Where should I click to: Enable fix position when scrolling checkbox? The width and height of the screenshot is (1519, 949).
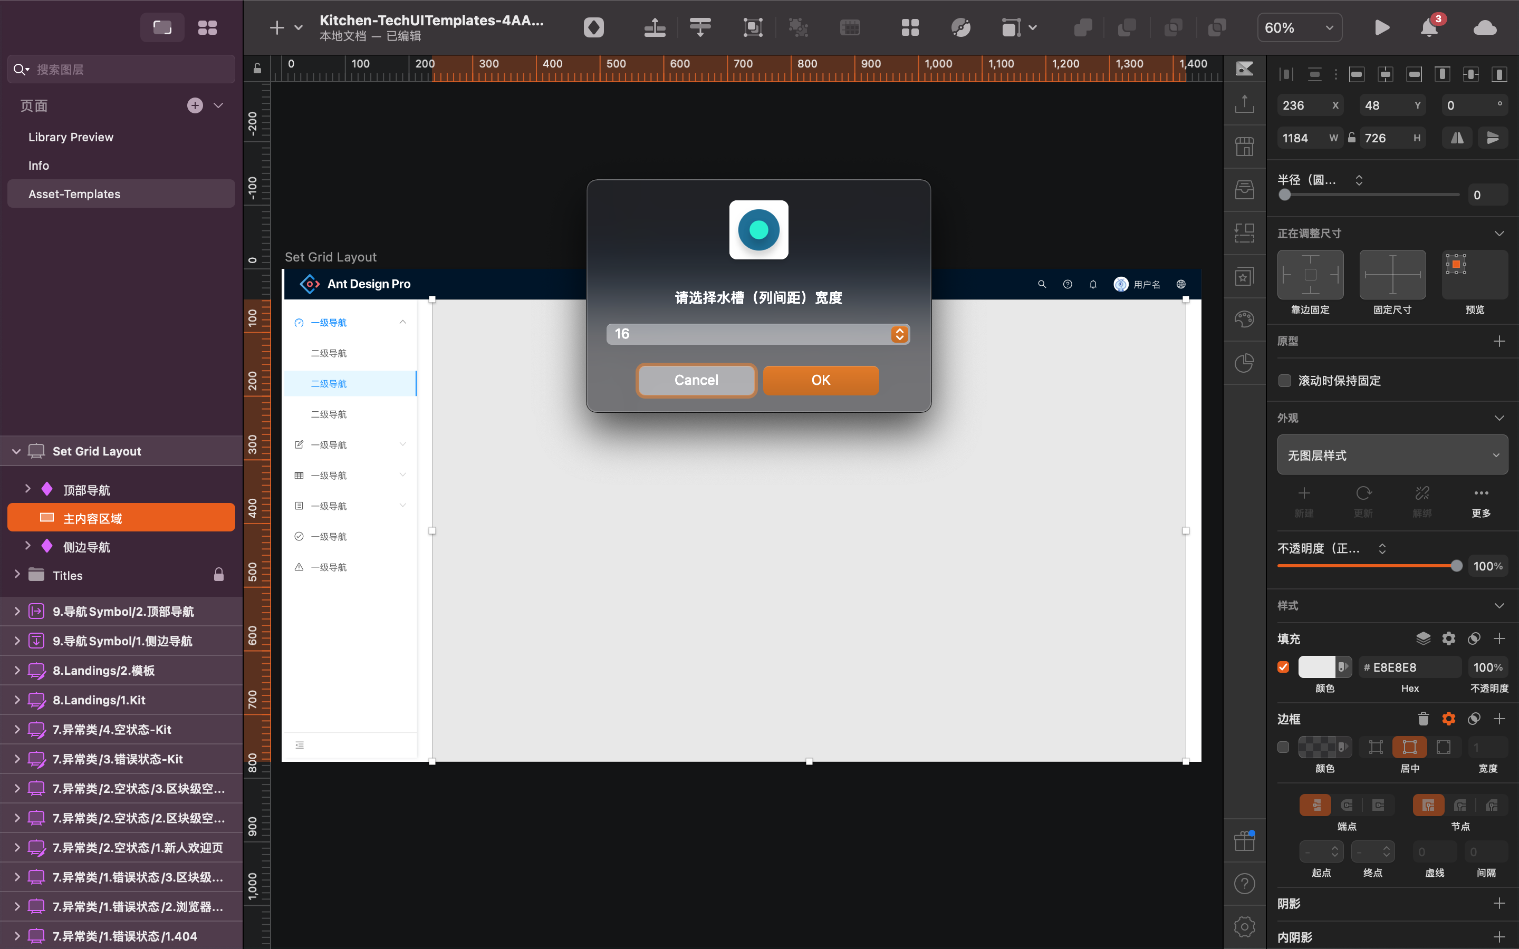[x=1284, y=380]
